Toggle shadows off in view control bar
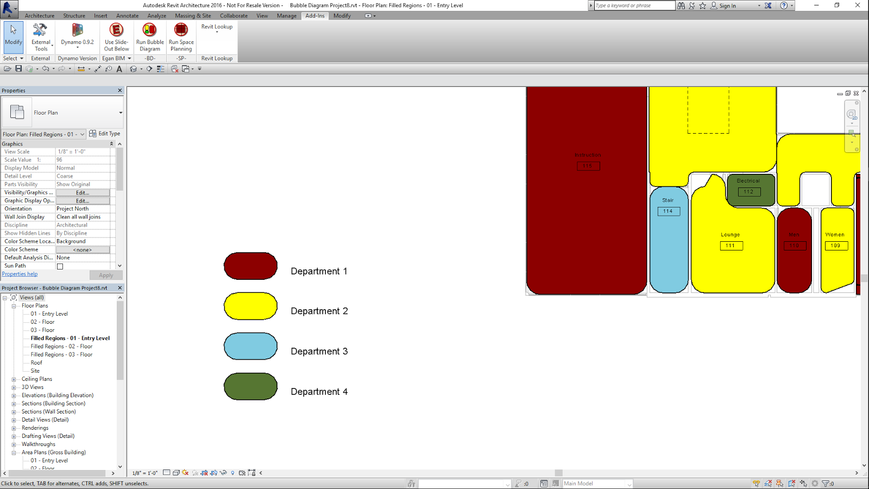The width and height of the screenshot is (869, 489). tap(195, 473)
